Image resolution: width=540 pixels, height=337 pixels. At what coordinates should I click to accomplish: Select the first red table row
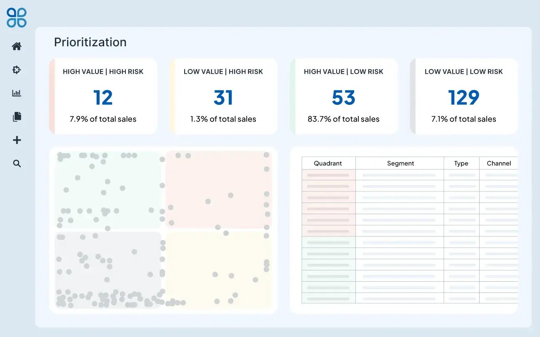pyautogui.click(x=410, y=175)
